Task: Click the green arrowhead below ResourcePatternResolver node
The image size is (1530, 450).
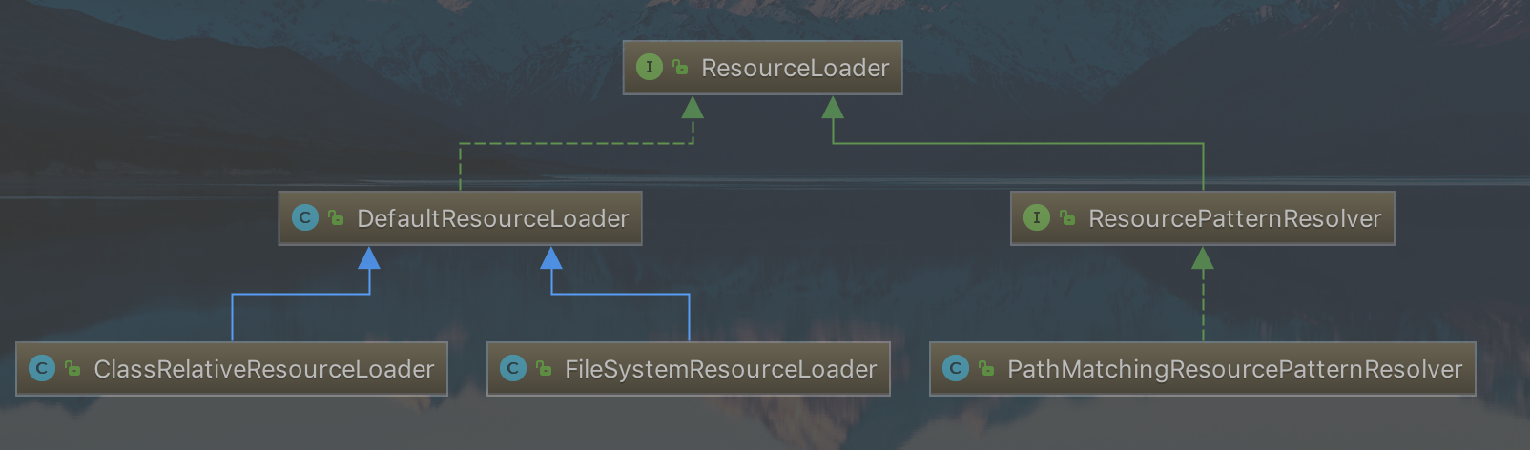Action: (x=1203, y=258)
